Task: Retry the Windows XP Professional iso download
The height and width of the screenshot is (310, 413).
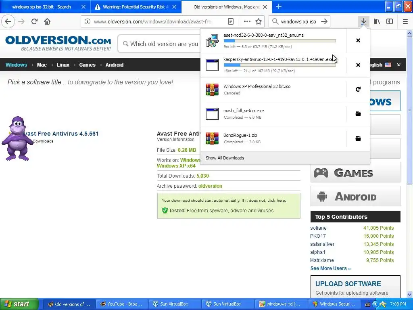Action: pyautogui.click(x=358, y=89)
